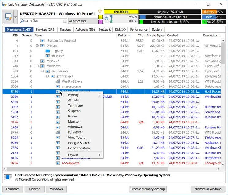Click the horizontal scrollbar right arrow

pyautogui.click(x=218, y=169)
